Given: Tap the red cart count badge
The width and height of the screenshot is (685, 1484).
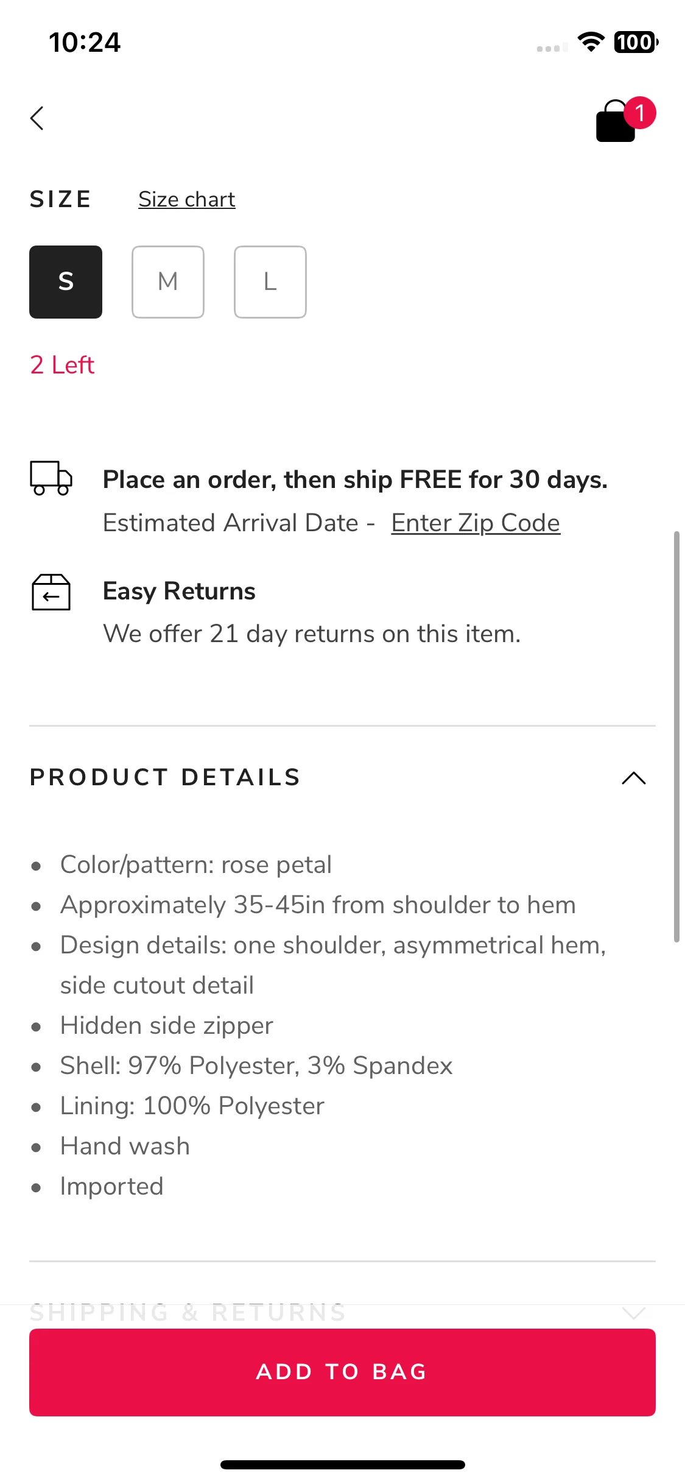Looking at the screenshot, I should tap(640, 113).
